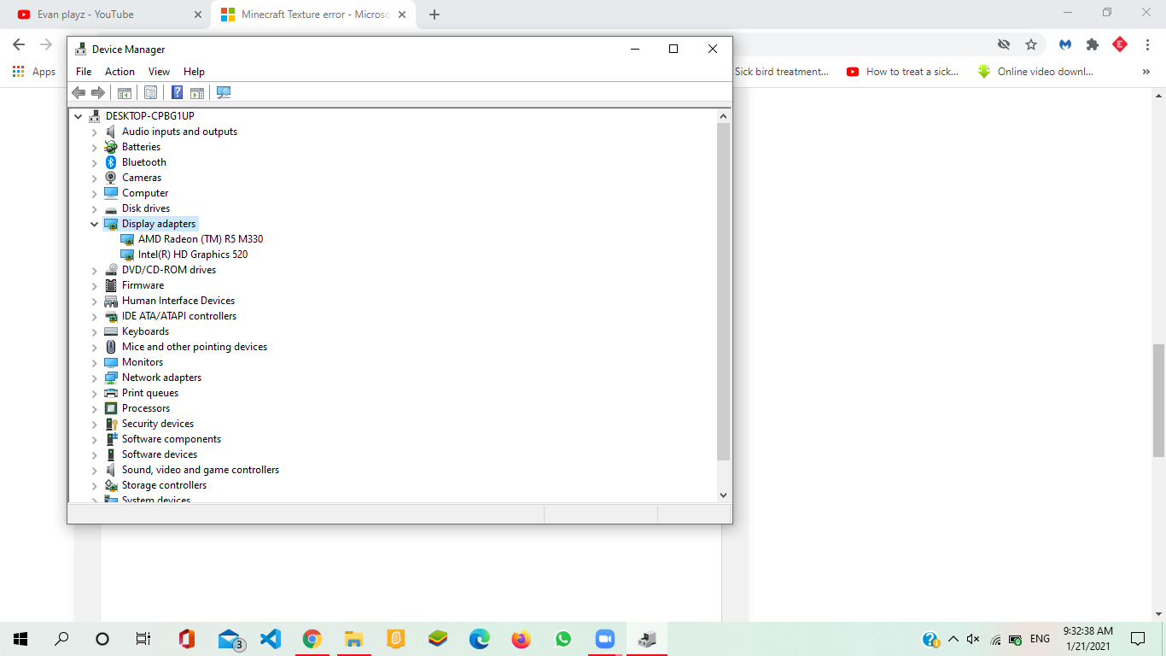The width and height of the screenshot is (1166, 656).
Task: Open a new Chrome tab
Action: (434, 15)
